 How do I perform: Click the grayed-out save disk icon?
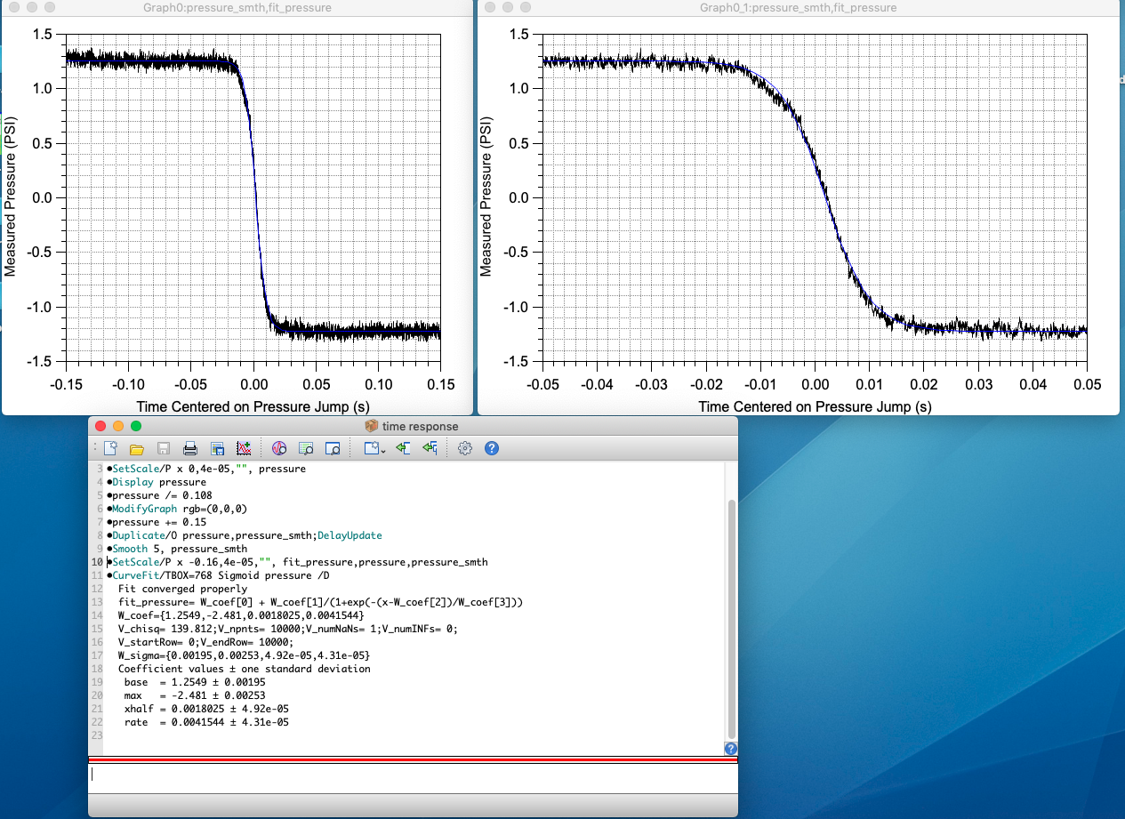click(164, 448)
